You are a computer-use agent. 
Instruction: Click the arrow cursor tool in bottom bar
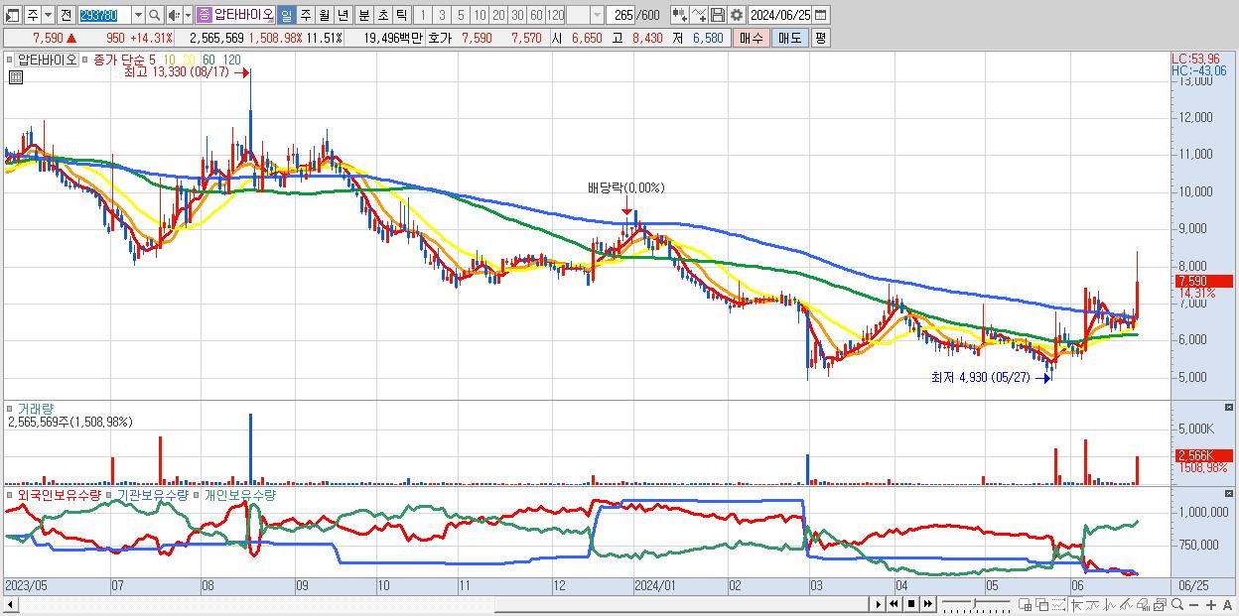click(x=1077, y=605)
